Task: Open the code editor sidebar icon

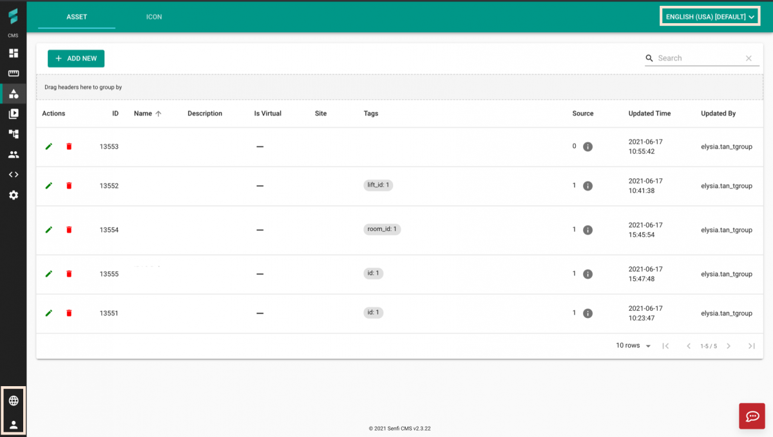Action: [13, 174]
